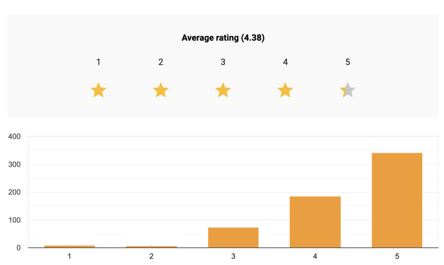Click the number 5 above the gray star
This screenshot has width=444, height=265.
point(348,62)
